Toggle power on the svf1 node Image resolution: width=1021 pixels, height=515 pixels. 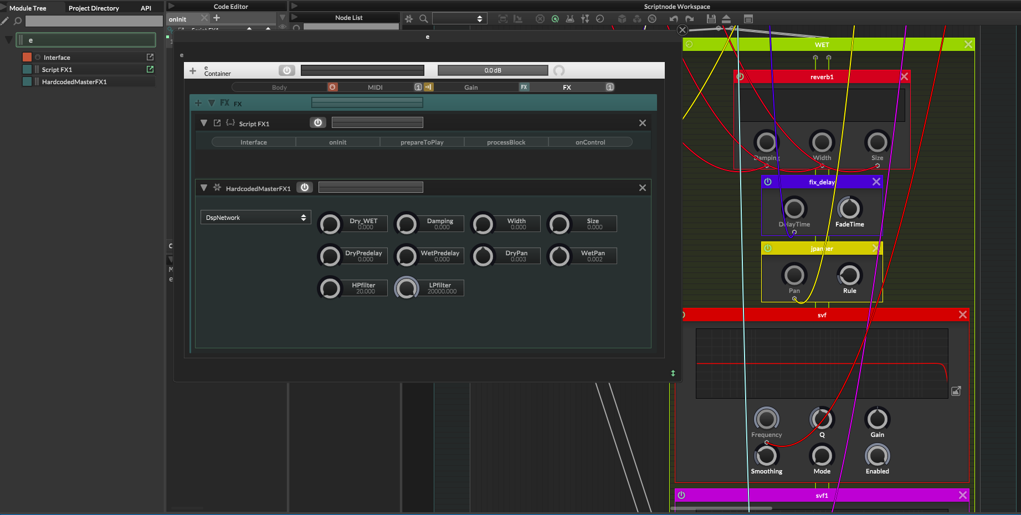click(x=681, y=495)
